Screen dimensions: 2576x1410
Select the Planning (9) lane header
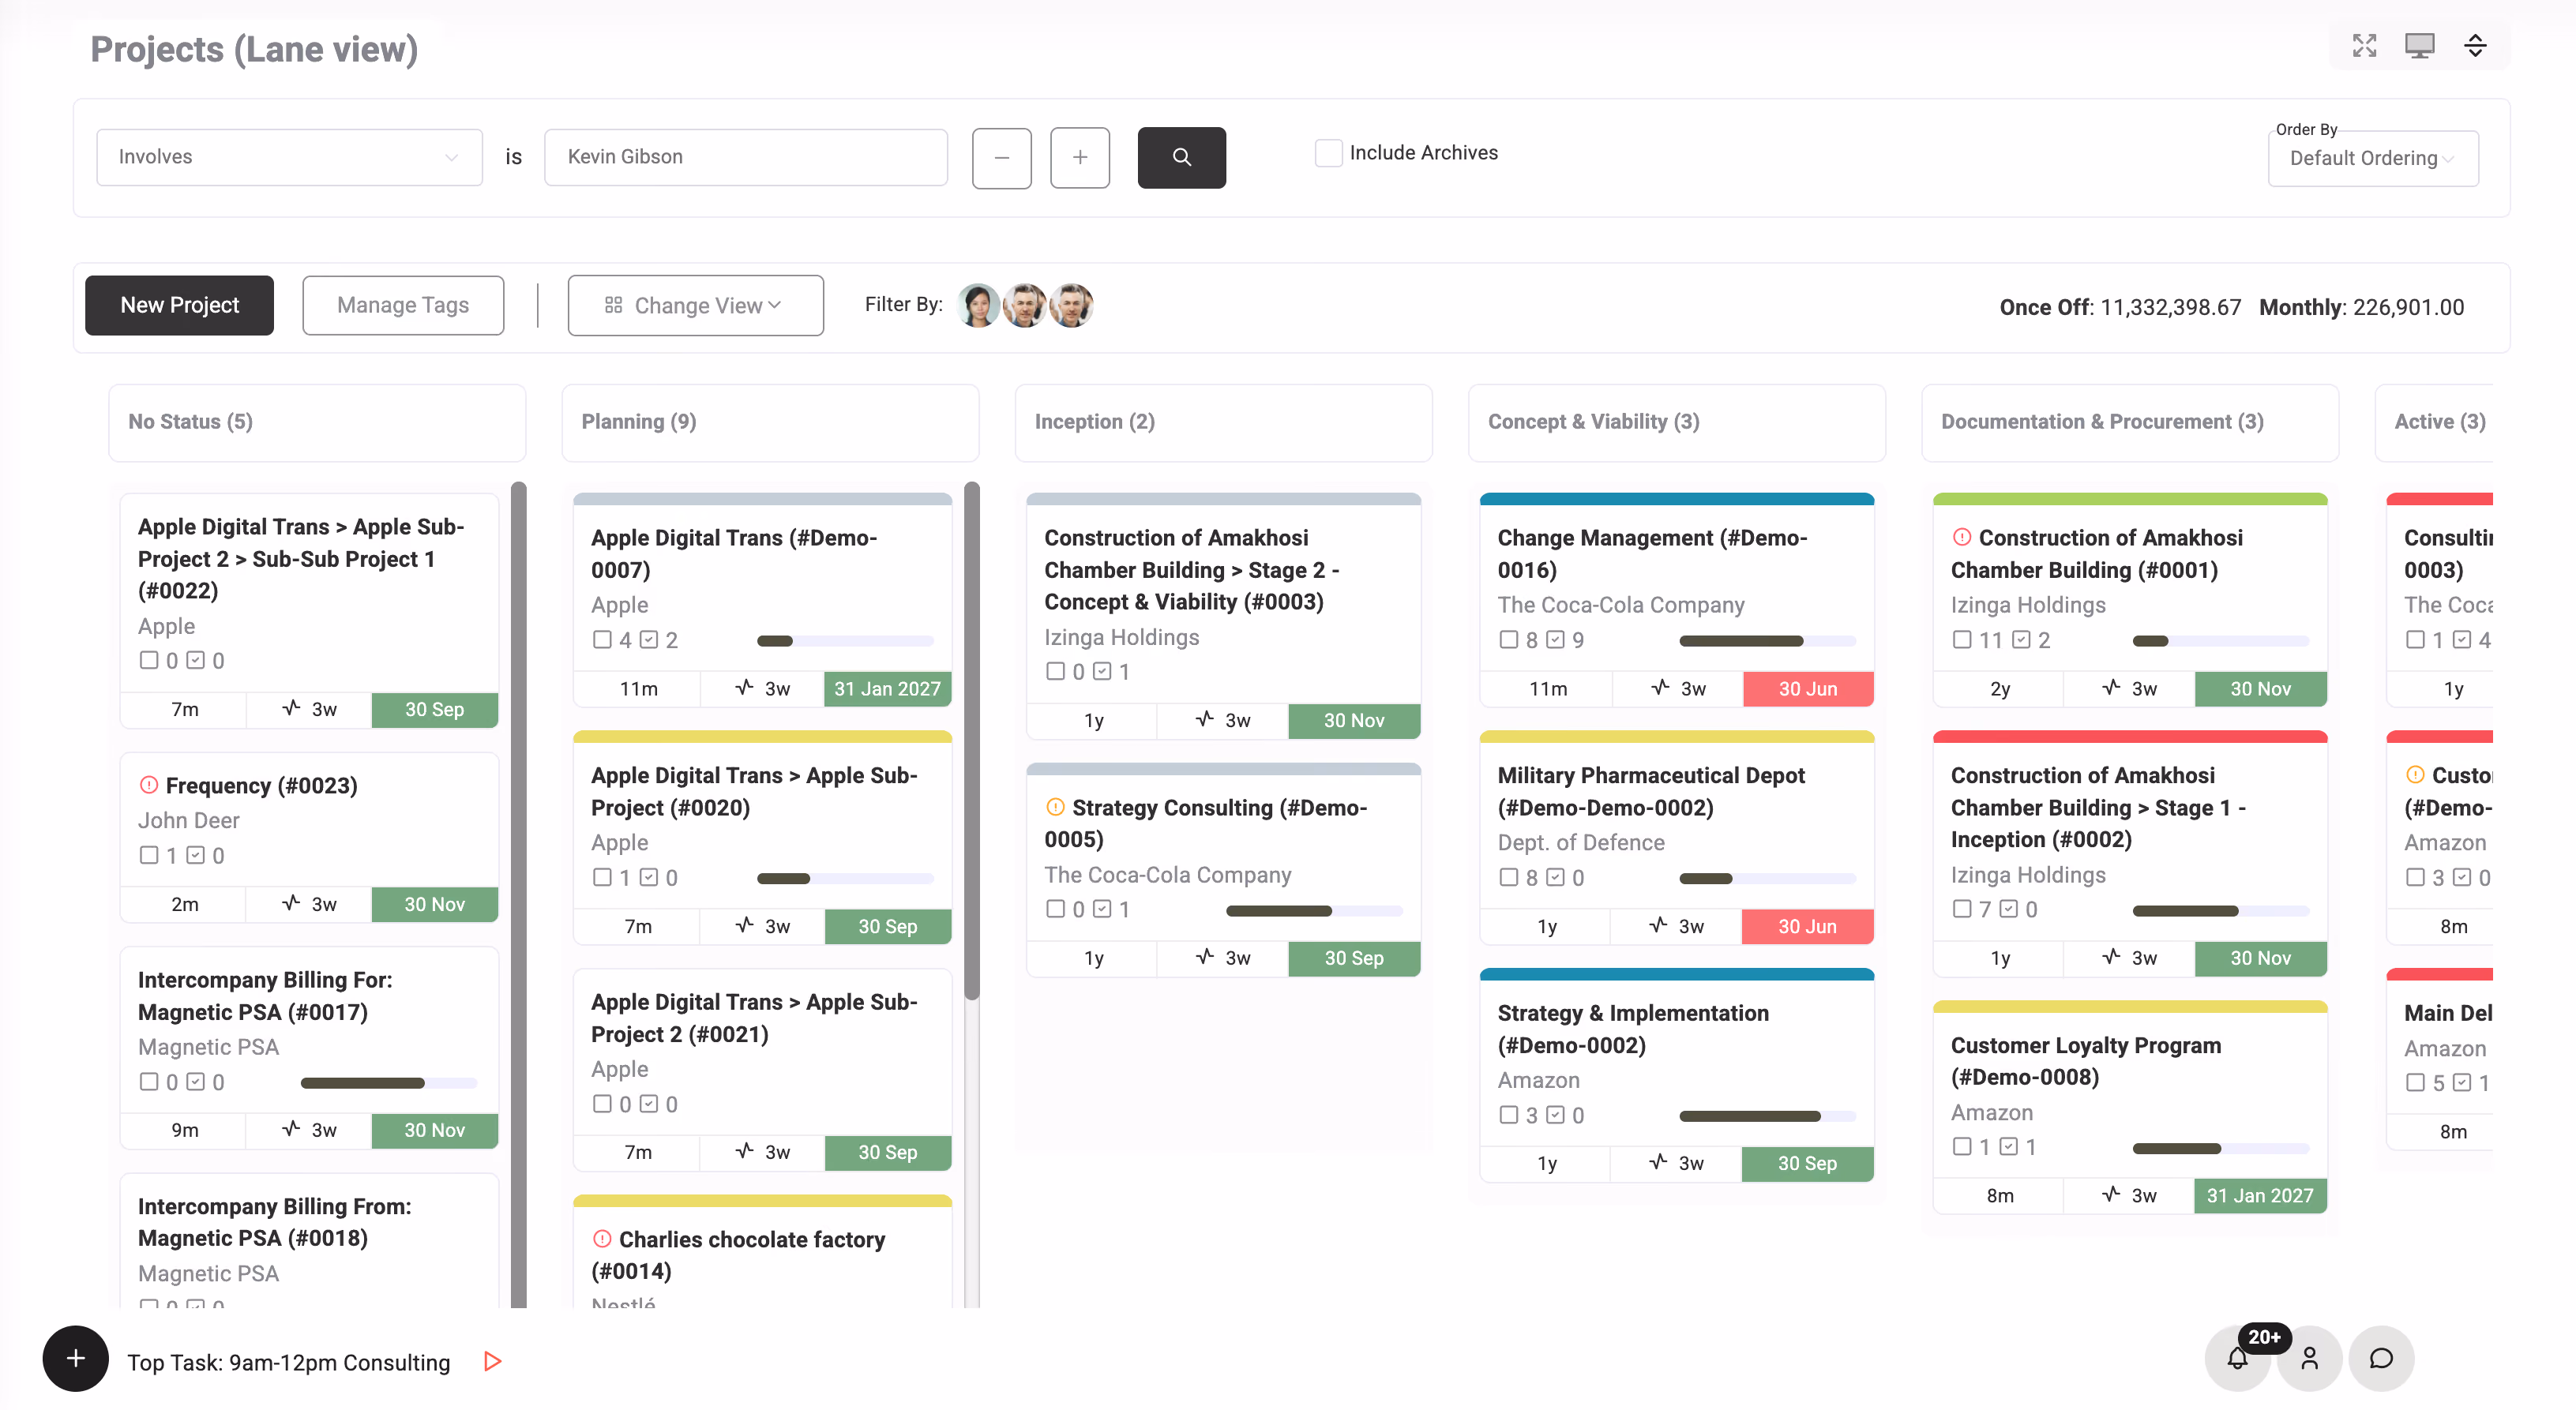(770, 422)
